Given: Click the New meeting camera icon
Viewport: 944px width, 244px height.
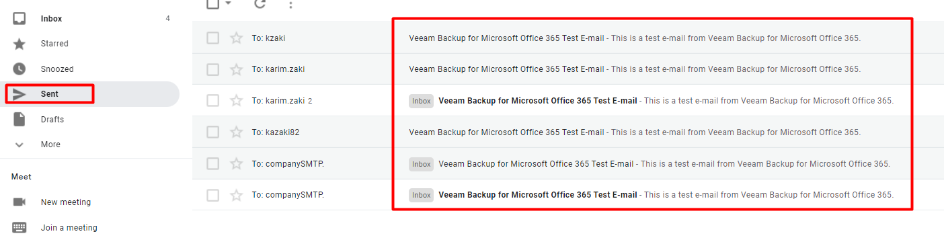Looking at the screenshot, I should (19, 202).
